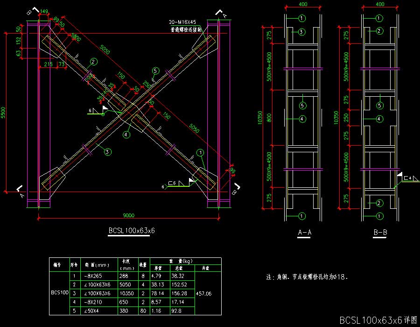Select balloon 5 in the main brace view
This screenshot has height=327, width=420.
[155, 71]
